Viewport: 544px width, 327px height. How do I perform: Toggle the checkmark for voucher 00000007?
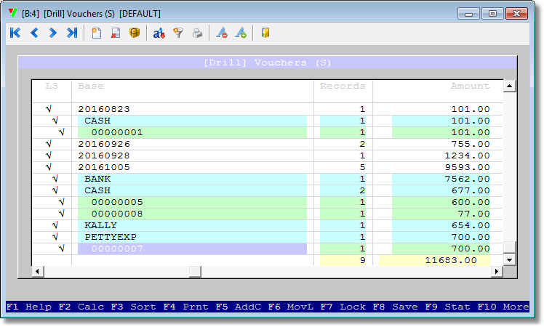62,249
